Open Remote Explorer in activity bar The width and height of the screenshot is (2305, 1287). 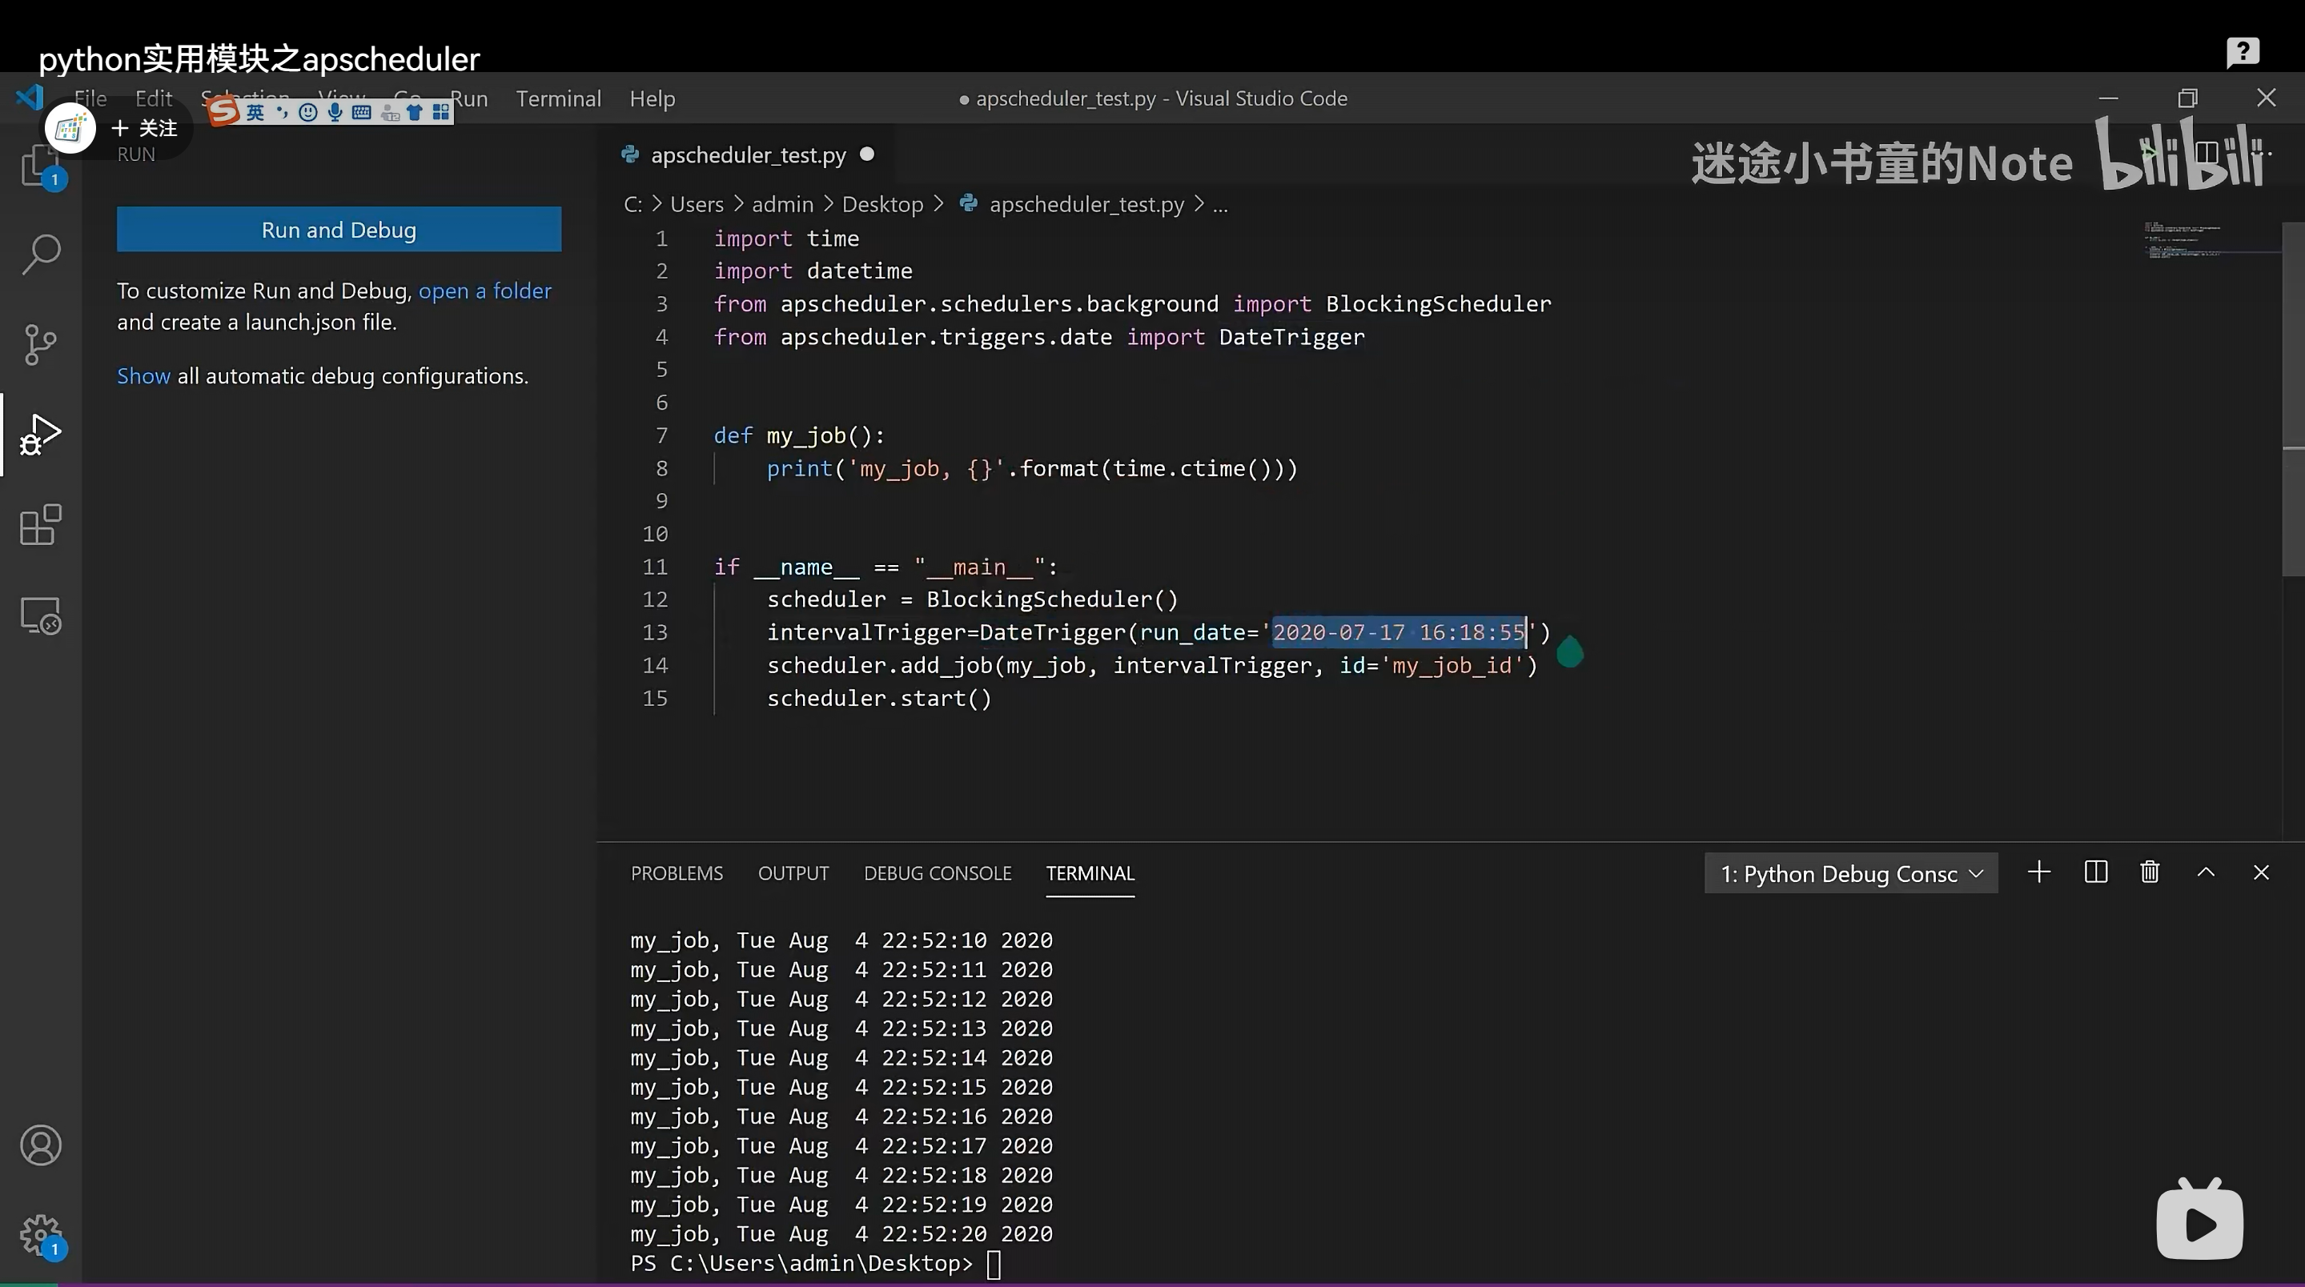tap(41, 615)
